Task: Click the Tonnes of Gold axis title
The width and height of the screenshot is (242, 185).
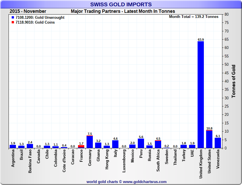Action: pos(233,81)
